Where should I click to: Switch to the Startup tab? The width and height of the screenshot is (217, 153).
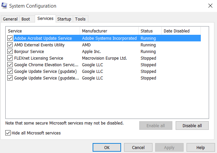click(64, 19)
